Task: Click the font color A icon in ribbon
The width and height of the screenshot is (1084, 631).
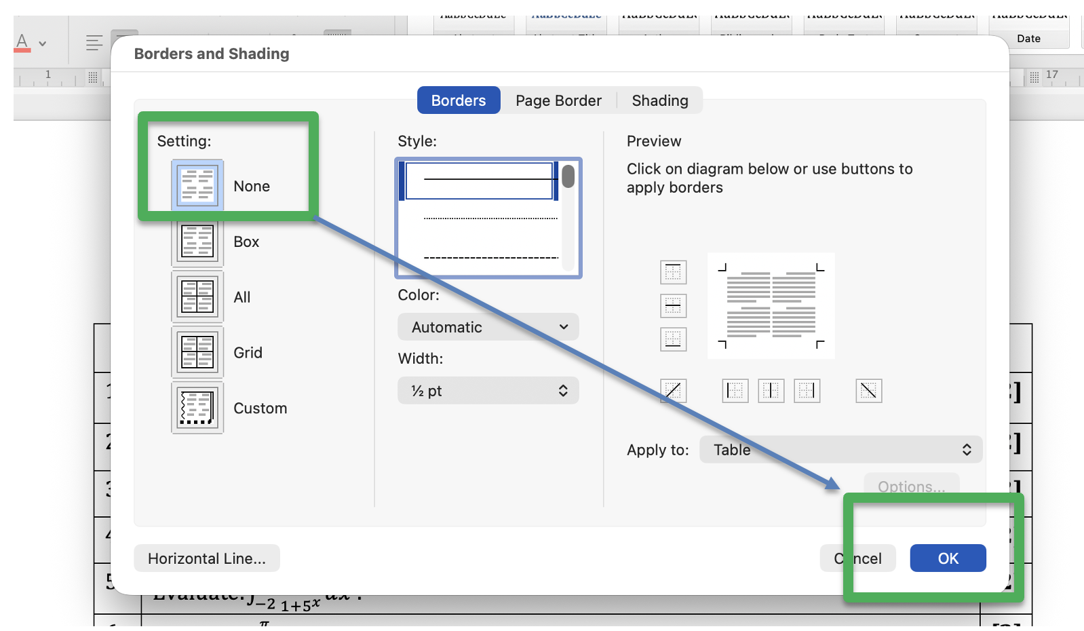Action: tap(22, 42)
